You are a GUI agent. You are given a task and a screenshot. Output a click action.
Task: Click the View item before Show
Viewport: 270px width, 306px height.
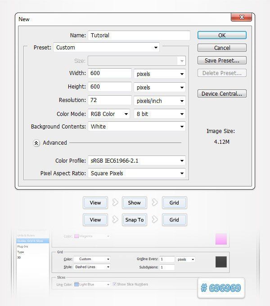tap(95, 203)
